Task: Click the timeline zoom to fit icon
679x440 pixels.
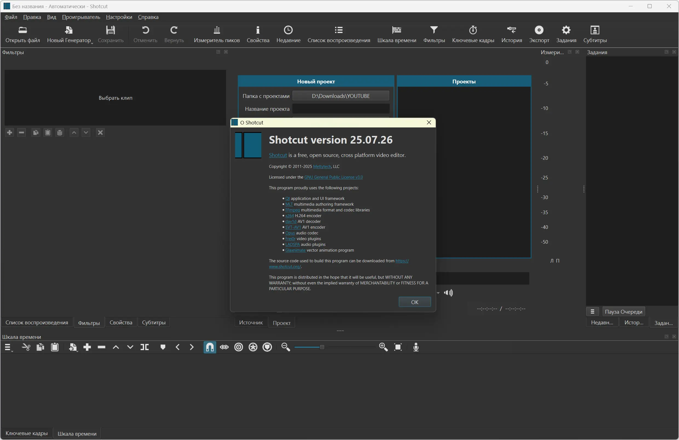Action: tap(398, 347)
